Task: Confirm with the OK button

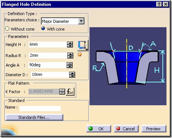Action: (99, 129)
